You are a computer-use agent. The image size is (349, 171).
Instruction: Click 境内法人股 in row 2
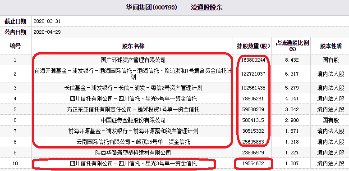coord(331,74)
